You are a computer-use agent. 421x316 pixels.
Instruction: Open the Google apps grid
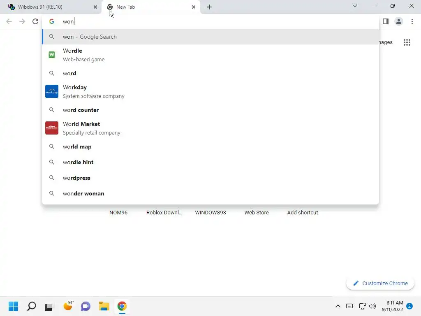pyautogui.click(x=407, y=42)
